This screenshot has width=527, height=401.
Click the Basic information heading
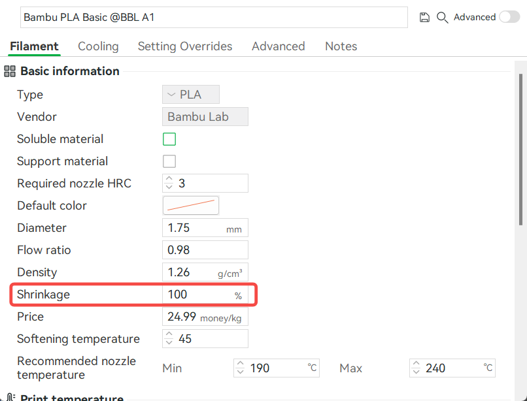[x=70, y=71]
